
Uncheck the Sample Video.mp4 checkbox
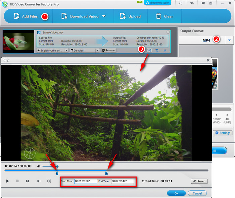(39, 32)
